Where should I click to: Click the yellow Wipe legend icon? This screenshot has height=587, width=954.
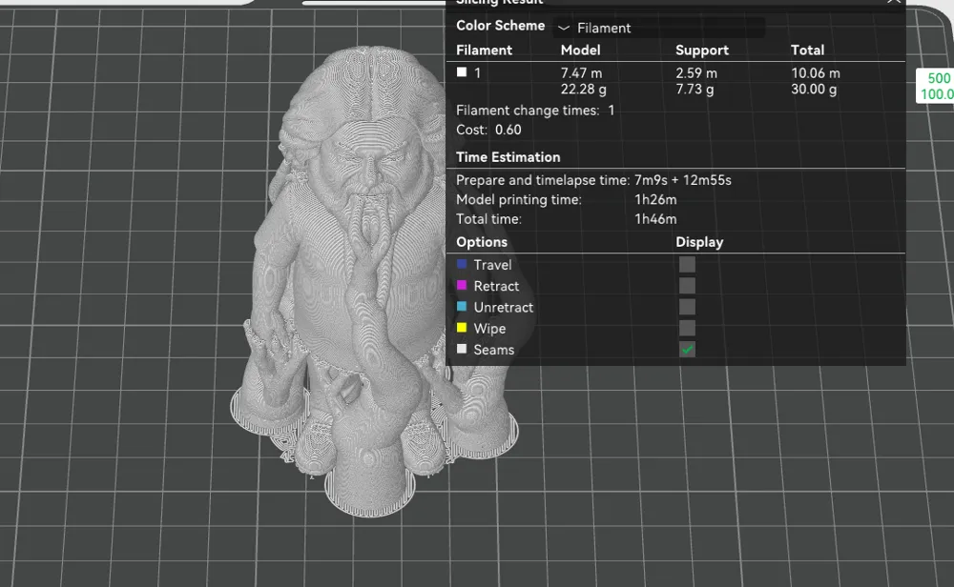tap(463, 328)
